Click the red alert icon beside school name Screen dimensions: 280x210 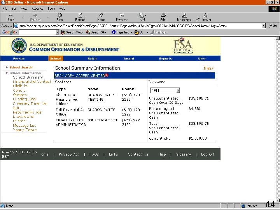click(107, 75)
